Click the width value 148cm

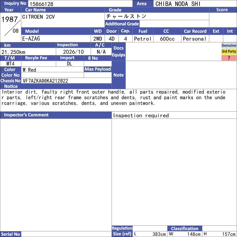click(194, 234)
